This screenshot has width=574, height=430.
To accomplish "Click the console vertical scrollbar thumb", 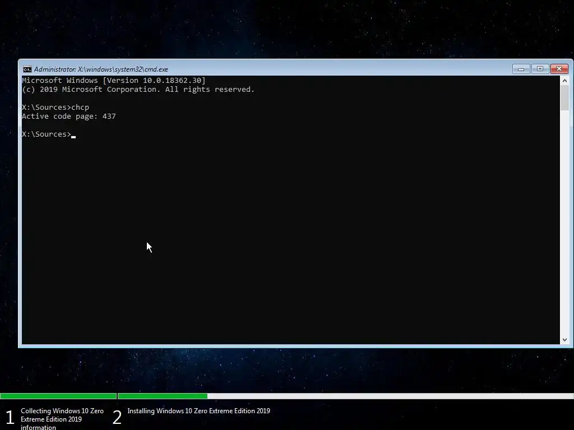I will click(x=564, y=97).
